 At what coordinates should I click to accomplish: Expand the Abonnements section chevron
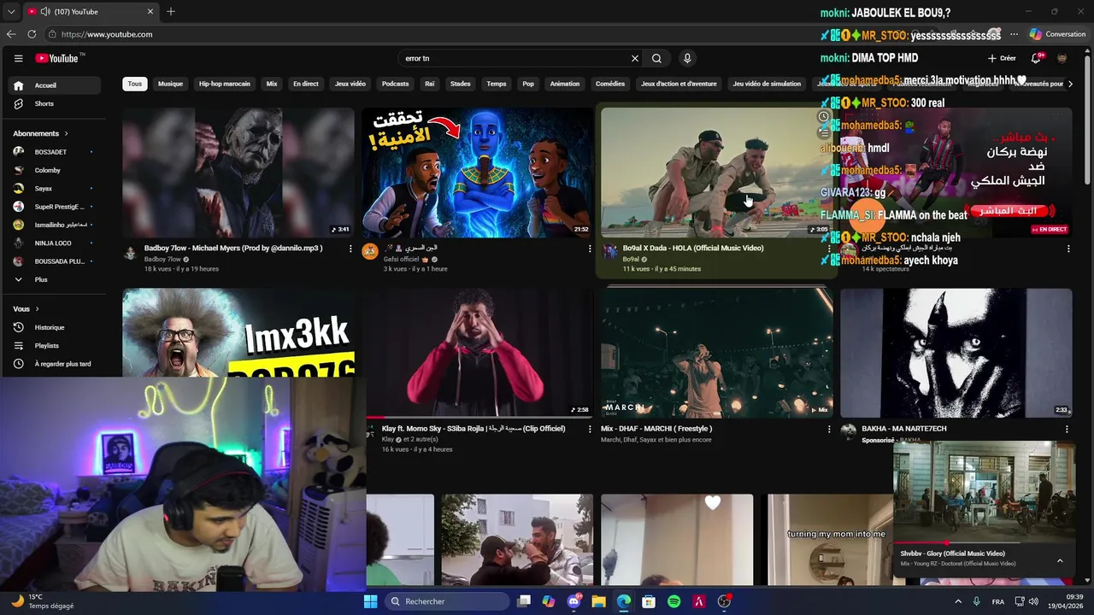click(66, 133)
